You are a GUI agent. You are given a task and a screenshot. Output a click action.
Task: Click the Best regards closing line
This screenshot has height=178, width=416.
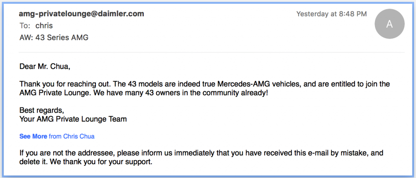tap(42, 110)
